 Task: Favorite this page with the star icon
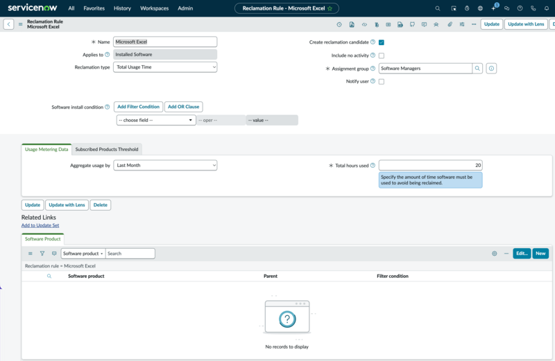[330, 8]
